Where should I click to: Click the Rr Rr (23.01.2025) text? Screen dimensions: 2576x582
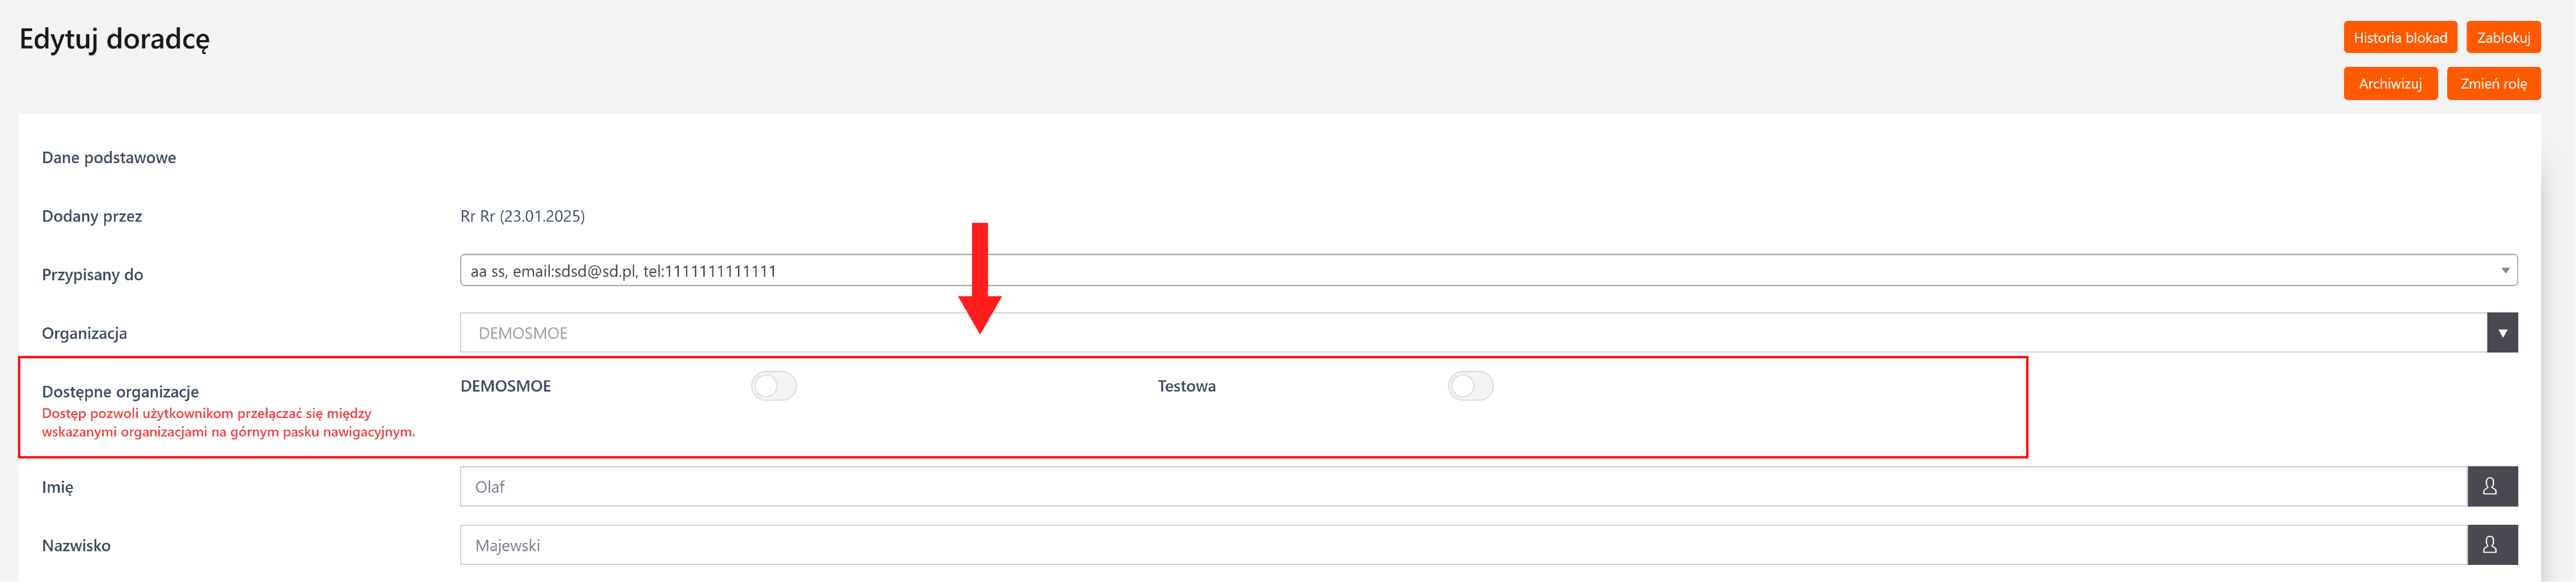pos(522,216)
